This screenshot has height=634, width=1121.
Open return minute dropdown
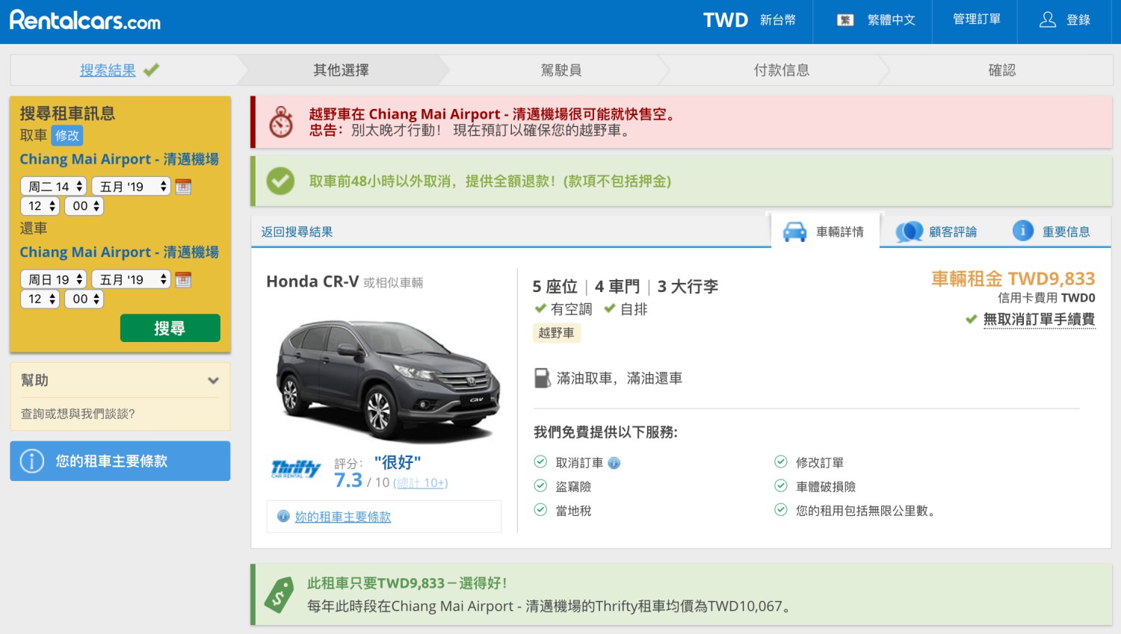tap(84, 299)
